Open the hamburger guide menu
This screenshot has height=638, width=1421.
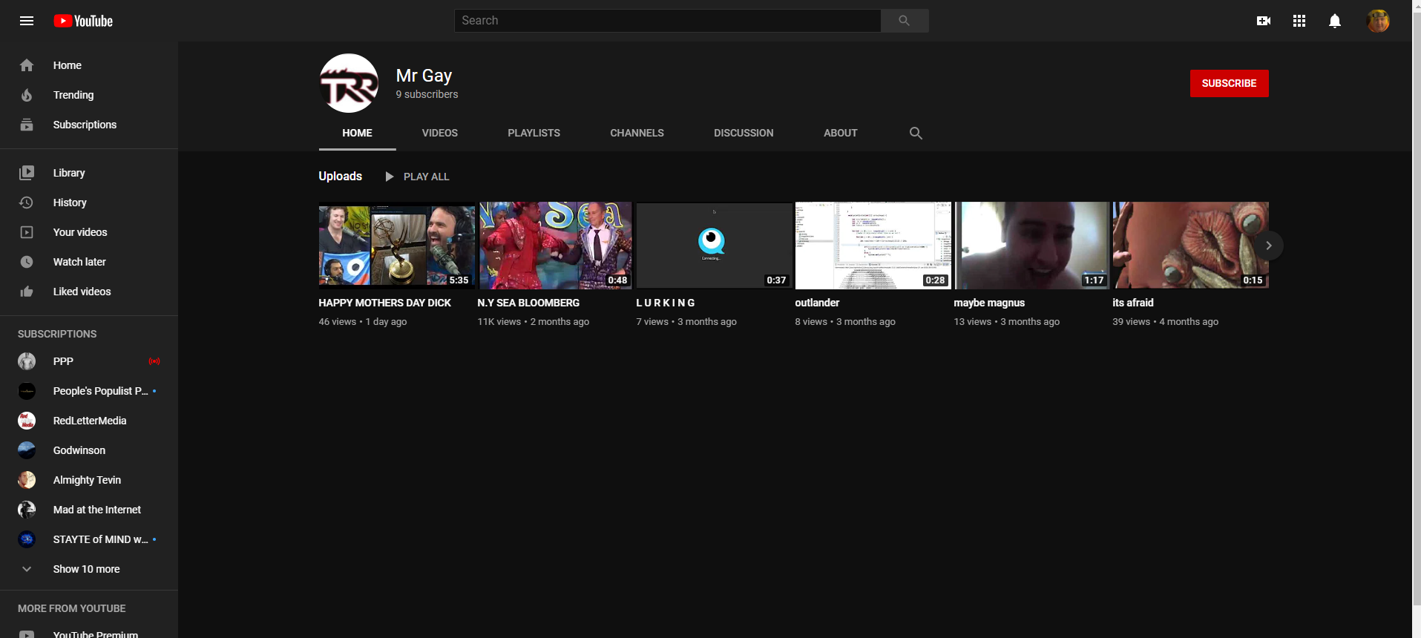[27, 21]
